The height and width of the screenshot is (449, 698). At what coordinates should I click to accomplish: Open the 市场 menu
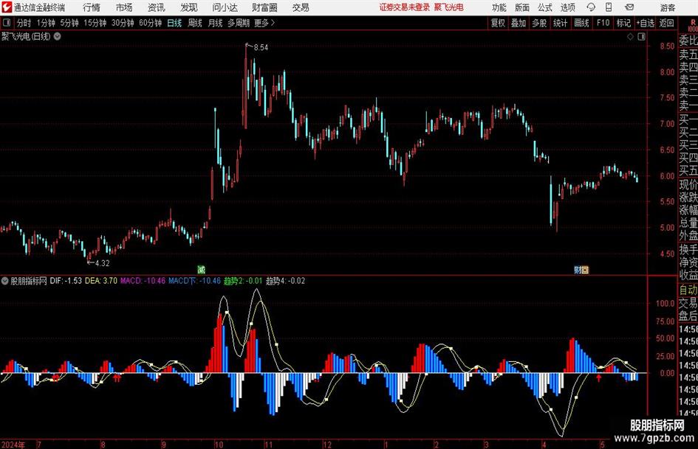coord(124,7)
